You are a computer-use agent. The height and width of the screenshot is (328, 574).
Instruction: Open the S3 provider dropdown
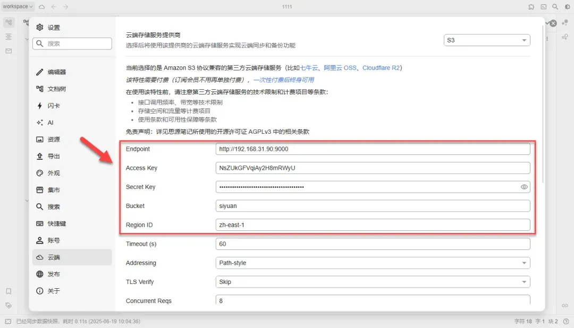coord(487,39)
